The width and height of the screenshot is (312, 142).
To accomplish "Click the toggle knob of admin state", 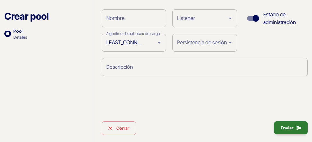I will (256, 18).
